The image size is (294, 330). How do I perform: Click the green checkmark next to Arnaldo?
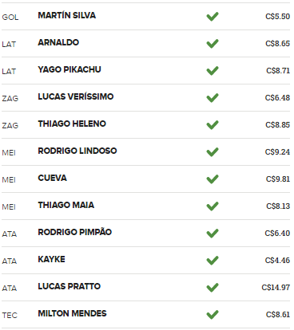pyautogui.click(x=213, y=44)
